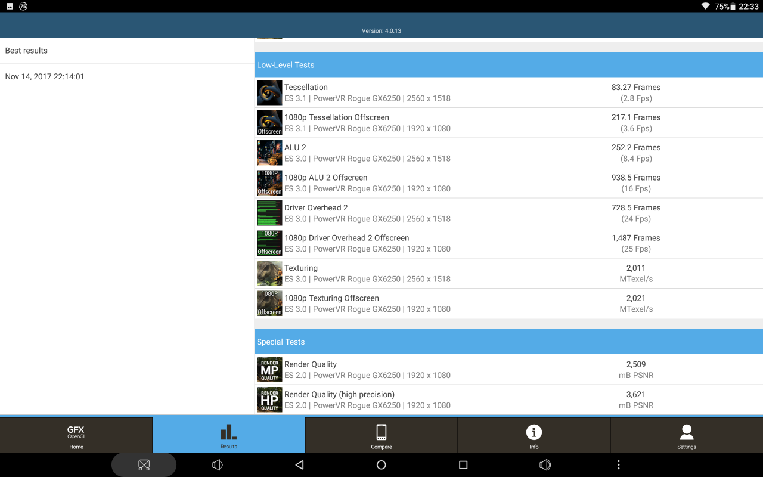
Task: Tap the 83.27 Frames score
Action: pyautogui.click(x=636, y=87)
